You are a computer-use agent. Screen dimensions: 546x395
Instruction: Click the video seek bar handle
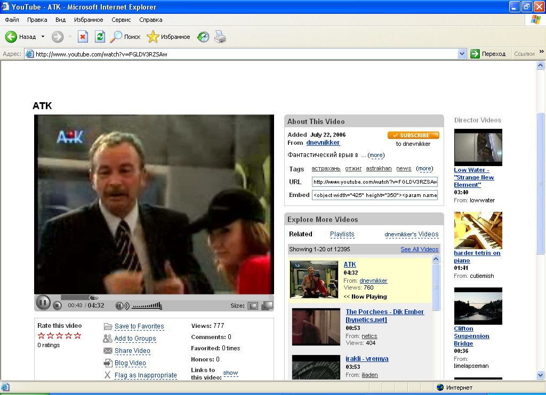point(94,298)
